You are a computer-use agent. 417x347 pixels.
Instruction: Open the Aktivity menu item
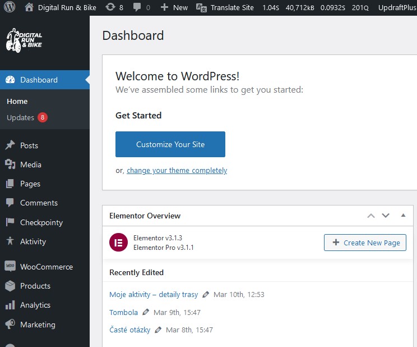(45, 241)
